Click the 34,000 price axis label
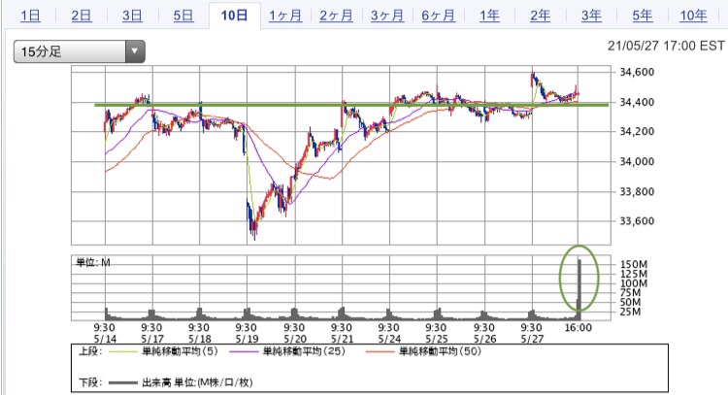The width and height of the screenshot is (728, 395). pyautogui.click(x=637, y=161)
